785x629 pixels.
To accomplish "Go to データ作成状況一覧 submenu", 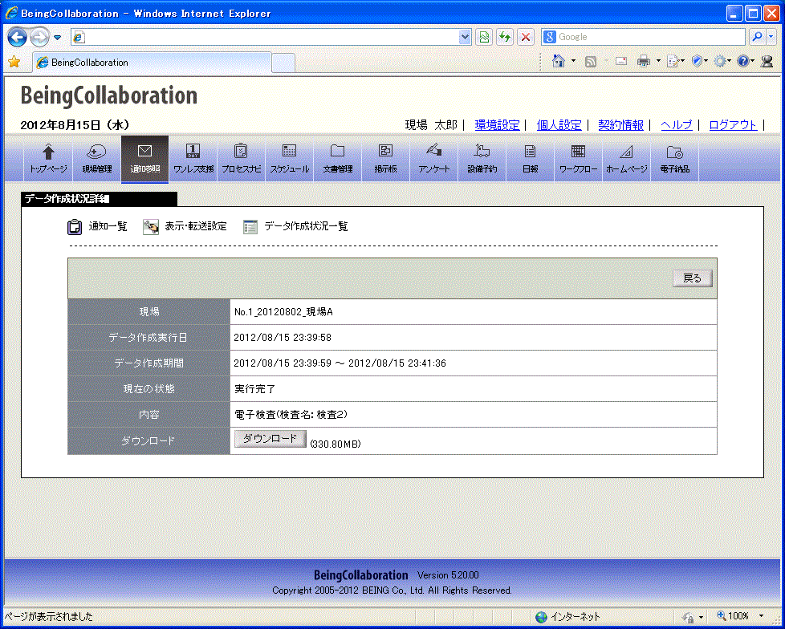I will tap(295, 227).
